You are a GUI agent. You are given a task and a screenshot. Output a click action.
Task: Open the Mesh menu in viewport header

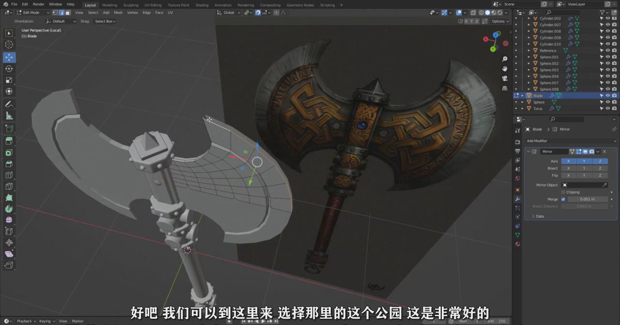pos(118,13)
